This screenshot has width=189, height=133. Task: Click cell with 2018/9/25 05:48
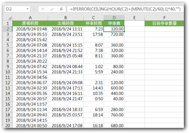pos(66,56)
